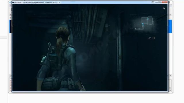The width and height of the screenshot is (184, 103).
Task: Maximize the Resident Evil Revelations game window
Action: (160, 2)
